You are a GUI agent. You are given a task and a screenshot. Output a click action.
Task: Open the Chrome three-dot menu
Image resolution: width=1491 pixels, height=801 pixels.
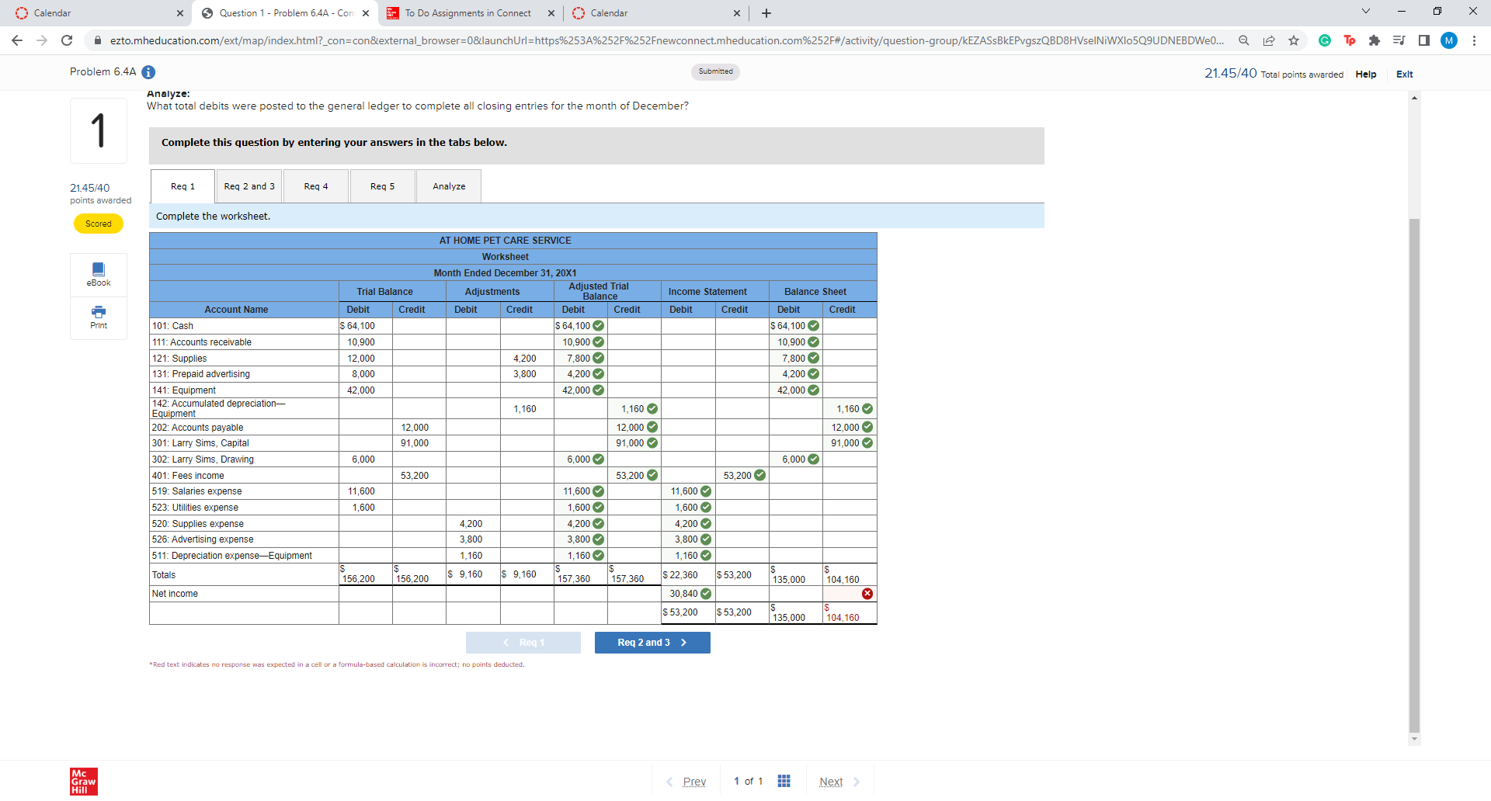1474,40
